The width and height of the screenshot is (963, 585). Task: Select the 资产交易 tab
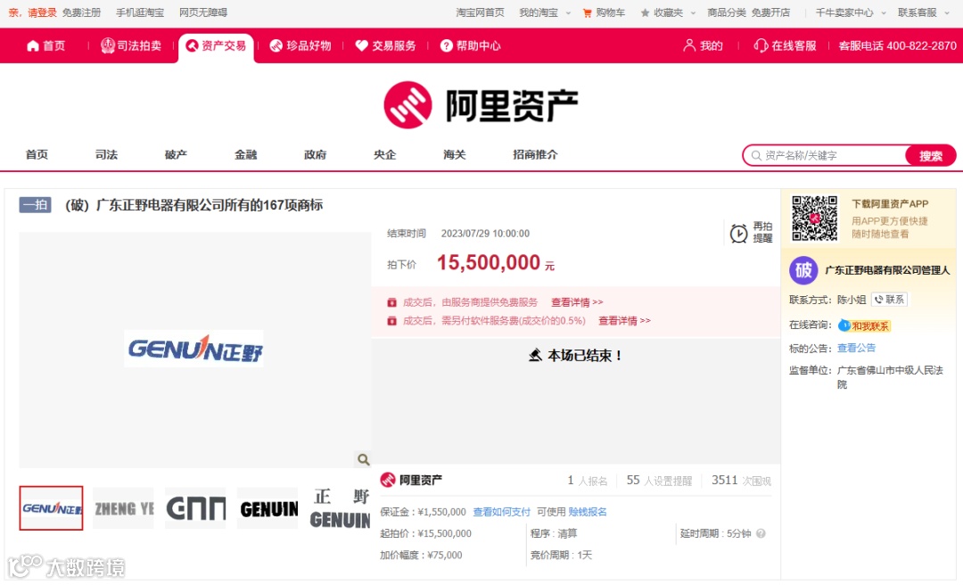[216, 46]
